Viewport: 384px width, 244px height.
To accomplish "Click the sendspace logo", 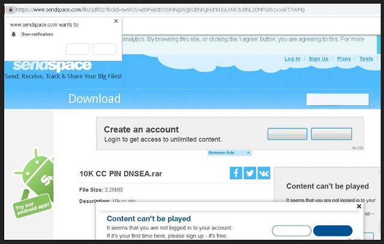I will (52, 65).
